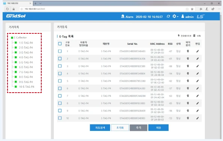Click the 저장 save button
Screen dimensions: 223x141
[158, 127]
